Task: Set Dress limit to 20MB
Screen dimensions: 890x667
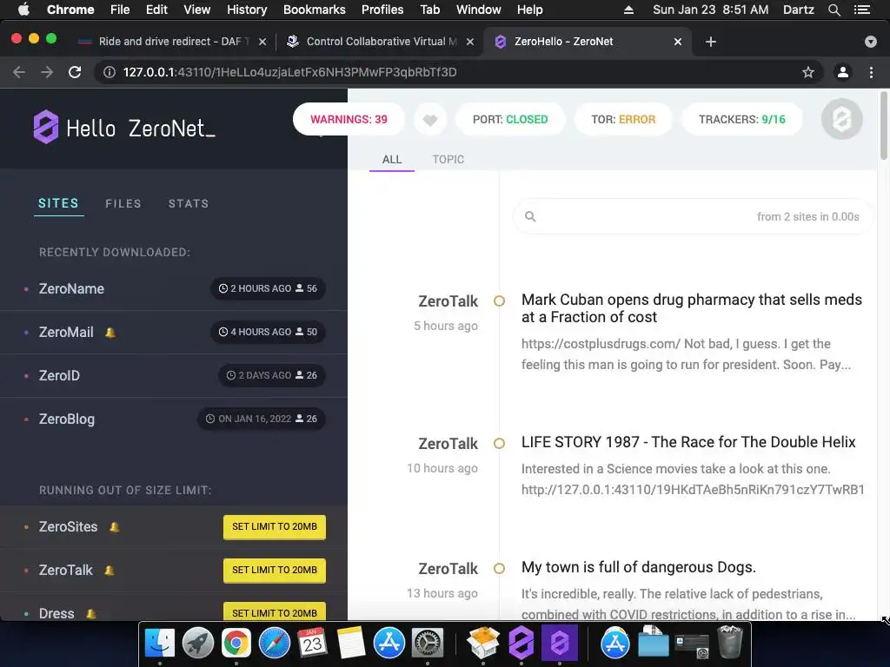Action: (x=274, y=612)
